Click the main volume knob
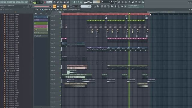This screenshot has height=108, width=192. tap(30, 2)
